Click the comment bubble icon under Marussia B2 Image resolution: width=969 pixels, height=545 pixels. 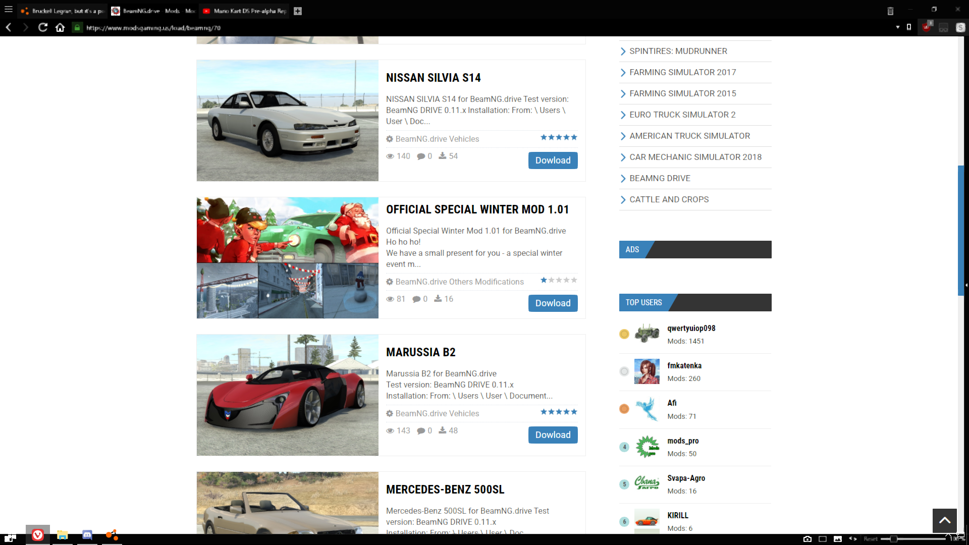pyautogui.click(x=421, y=431)
